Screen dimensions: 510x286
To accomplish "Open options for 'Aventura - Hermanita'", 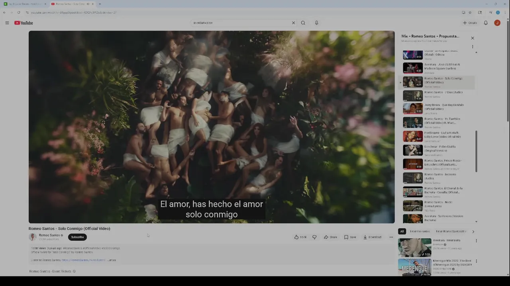I will [476, 241].
